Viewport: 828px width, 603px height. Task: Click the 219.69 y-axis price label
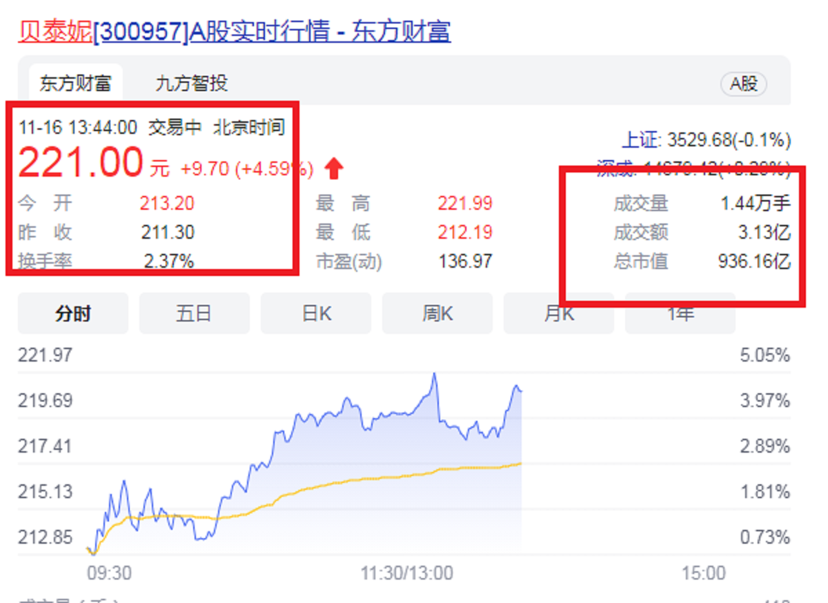point(45,401)
